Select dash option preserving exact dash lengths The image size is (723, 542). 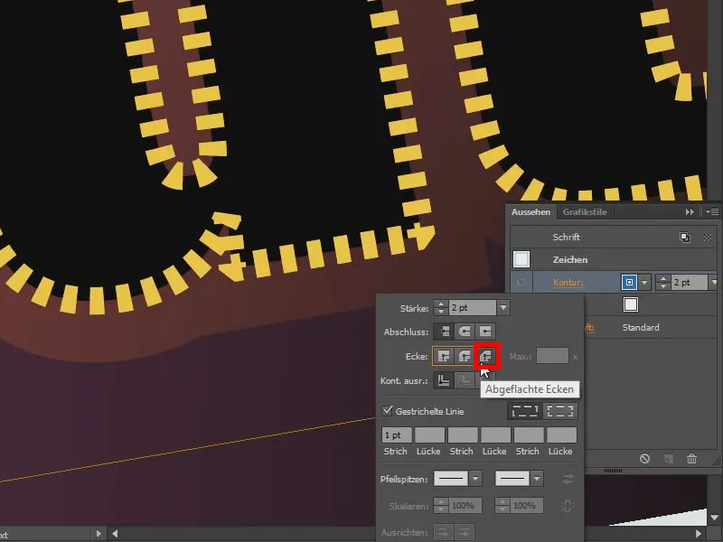coord(525,412)
